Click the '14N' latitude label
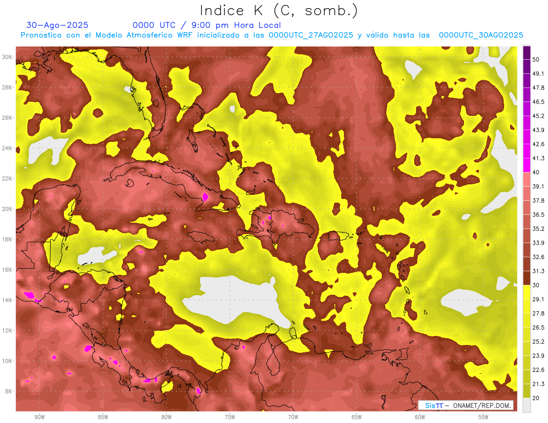The height and width of the screenshot is (423, 548). [x=8, y=300]
